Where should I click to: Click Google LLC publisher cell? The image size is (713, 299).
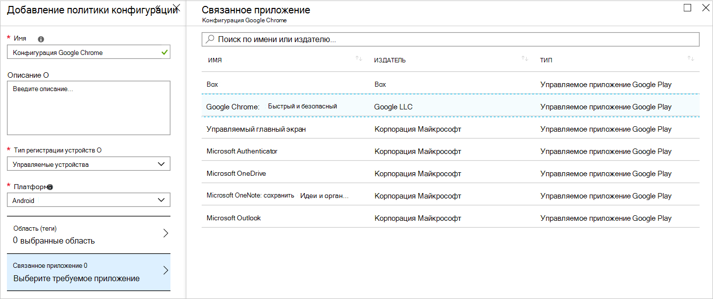click(x=393, y=107)
